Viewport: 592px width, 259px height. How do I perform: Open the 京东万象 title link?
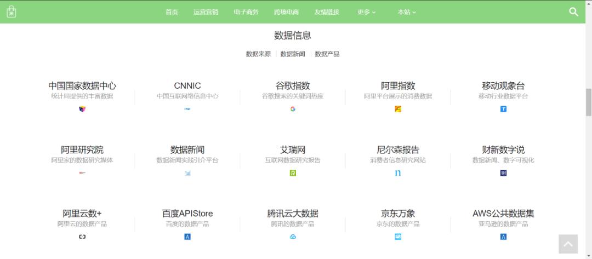coord(398,214)
